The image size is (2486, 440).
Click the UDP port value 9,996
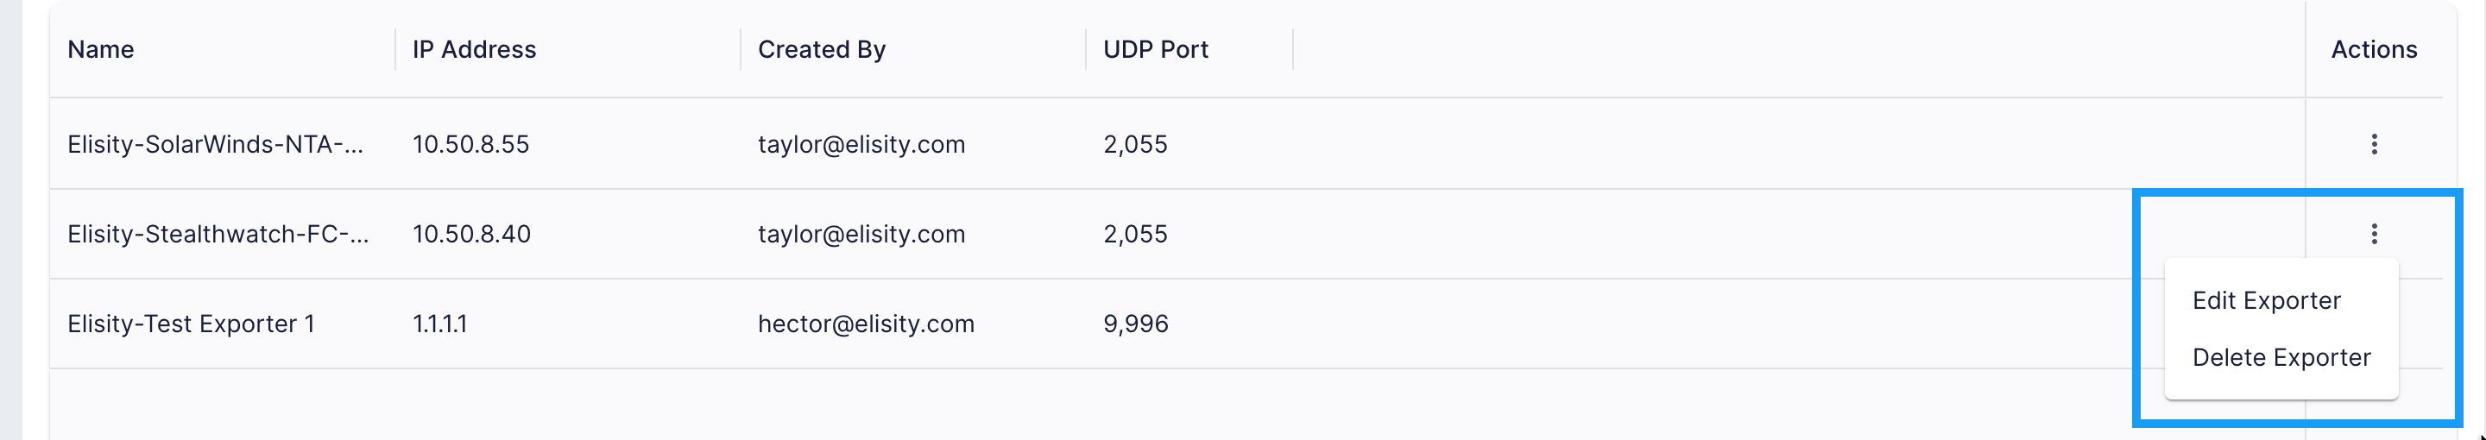click(x=1136, y=324)
